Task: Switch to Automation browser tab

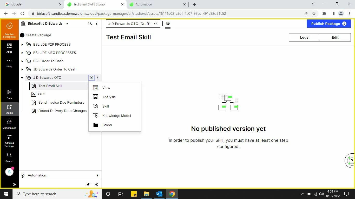Action: [157, 4]
